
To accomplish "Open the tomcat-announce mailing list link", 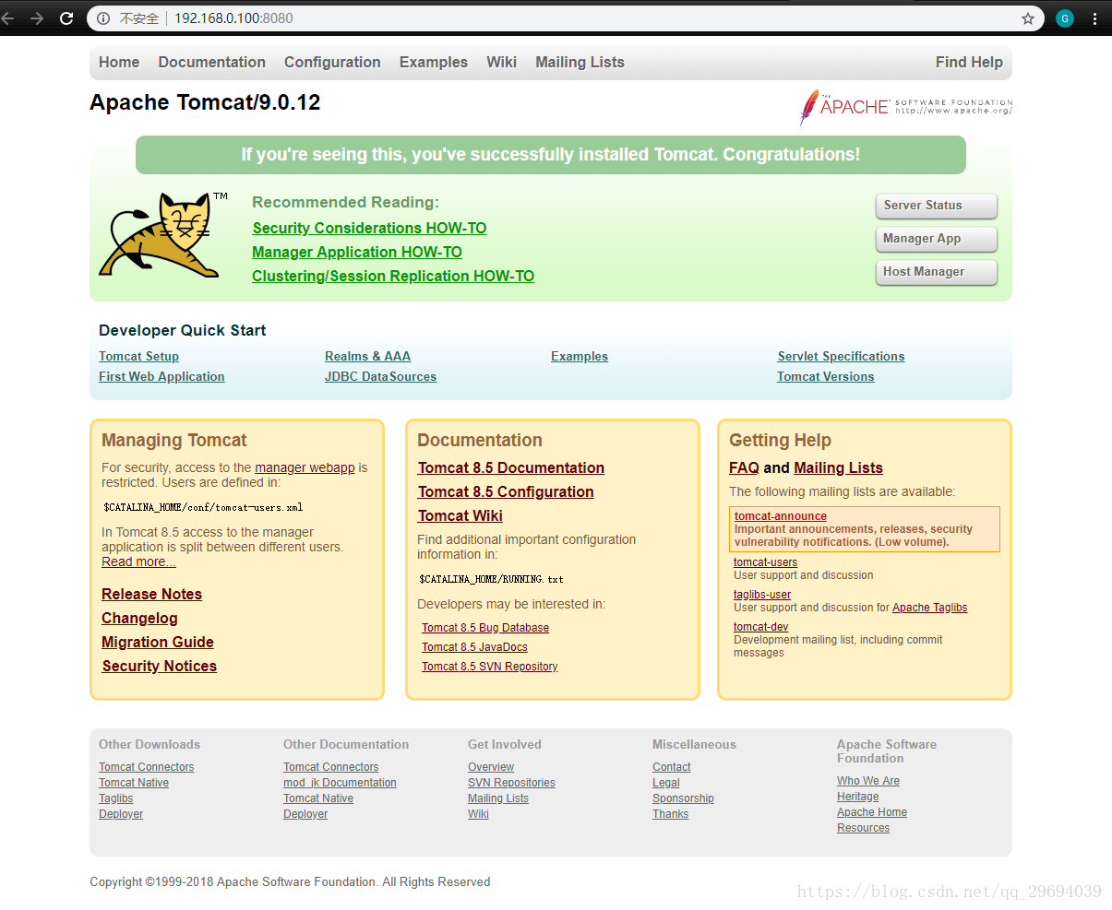I will click(x=781, y=516).
